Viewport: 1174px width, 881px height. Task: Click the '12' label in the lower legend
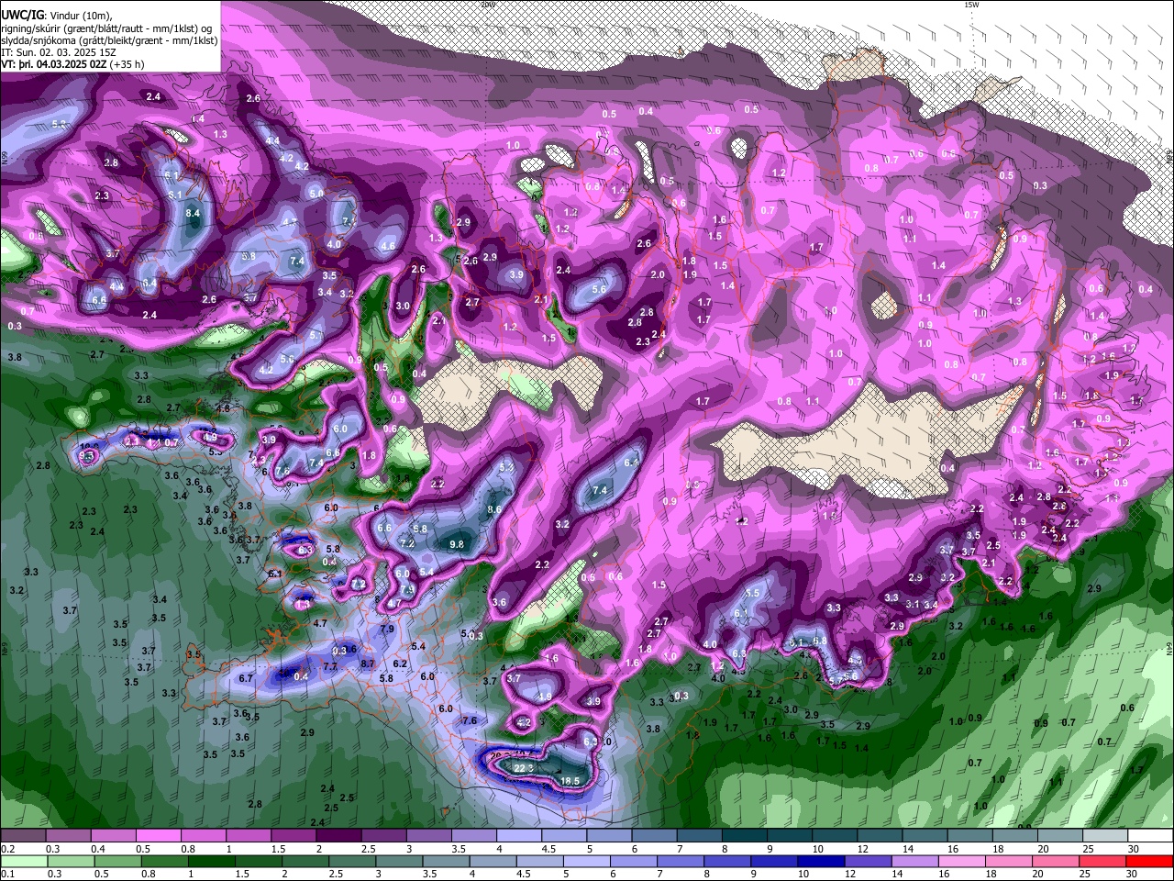tap(850, 874)
